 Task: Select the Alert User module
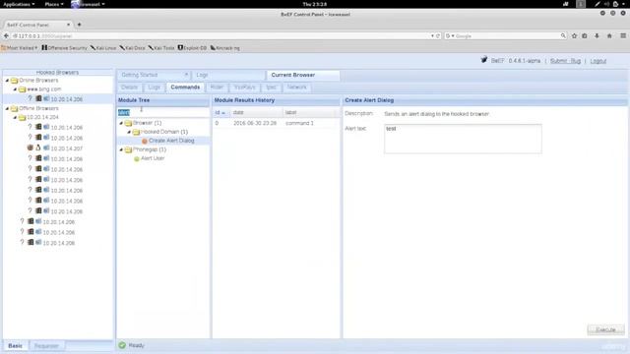pos(153,158)
